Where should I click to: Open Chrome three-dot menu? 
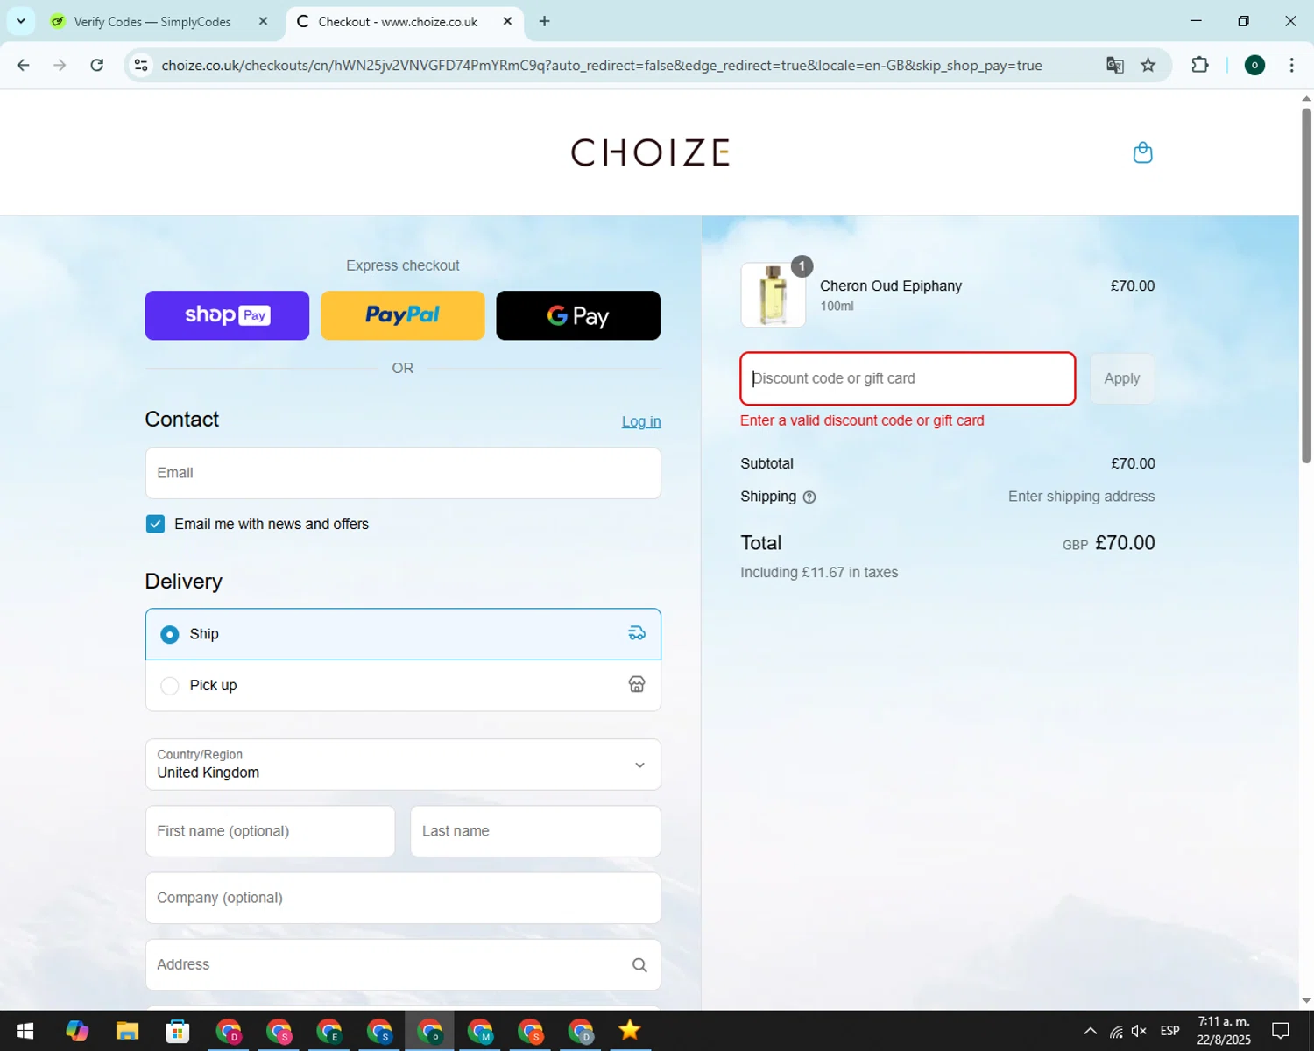(x=1291, y=65)
